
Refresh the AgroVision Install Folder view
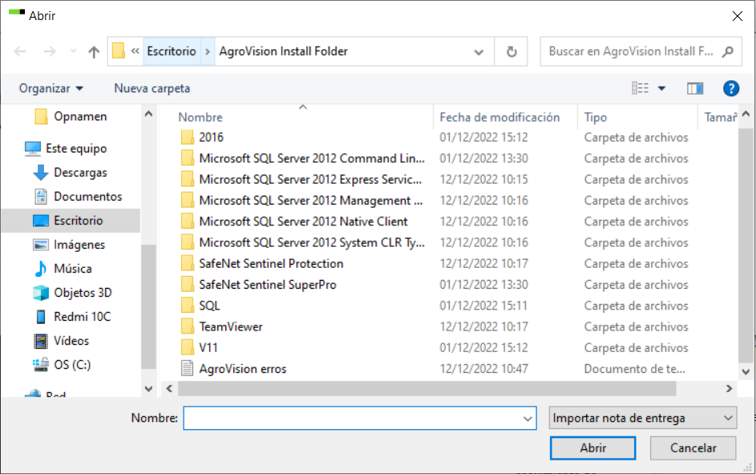click(511, 51)
